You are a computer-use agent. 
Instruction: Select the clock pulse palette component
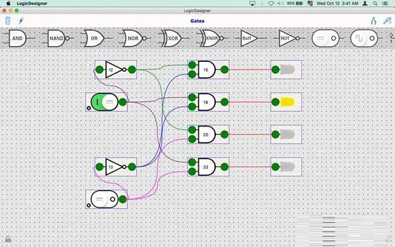pos(364,38)
